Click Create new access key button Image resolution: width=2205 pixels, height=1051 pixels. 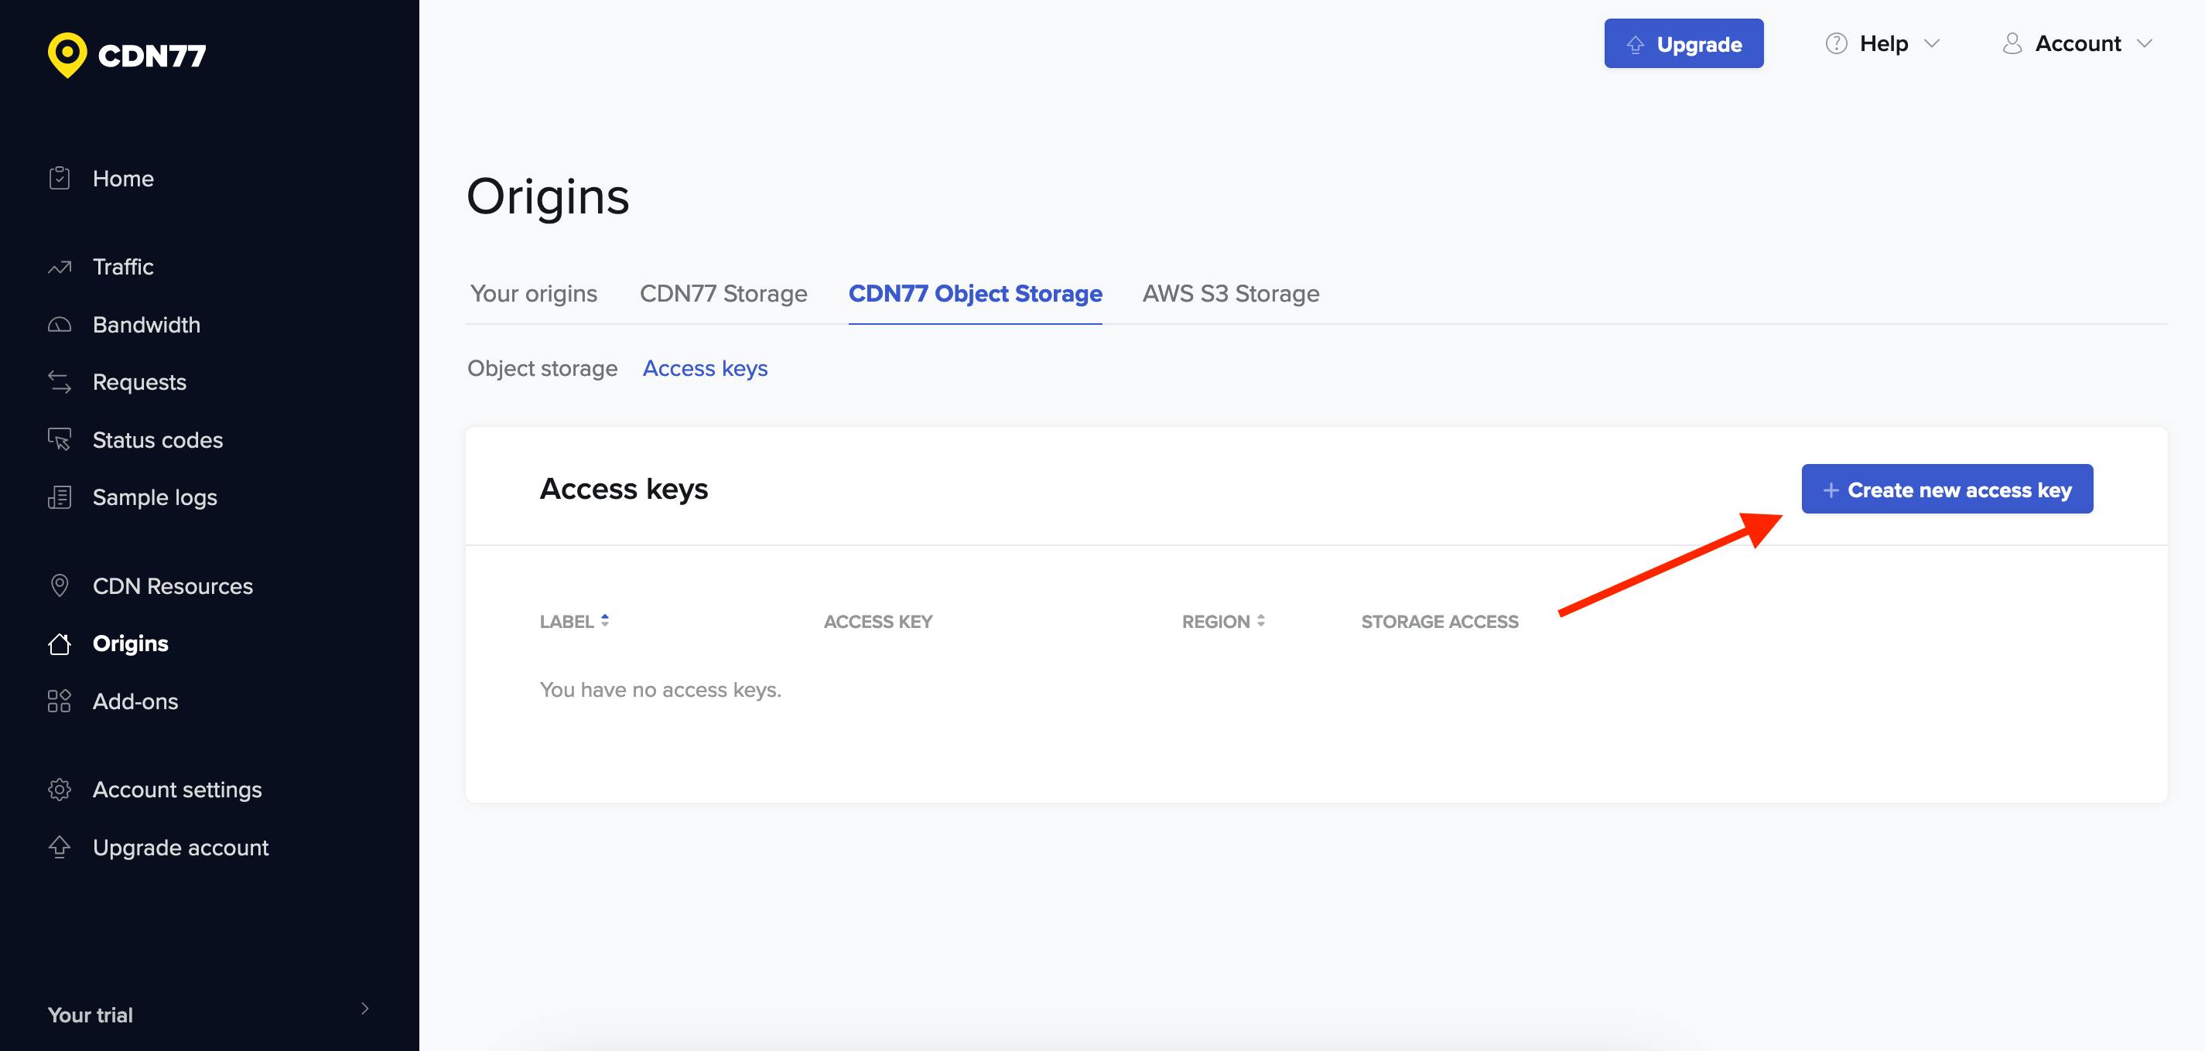[x=1947, y=489]
